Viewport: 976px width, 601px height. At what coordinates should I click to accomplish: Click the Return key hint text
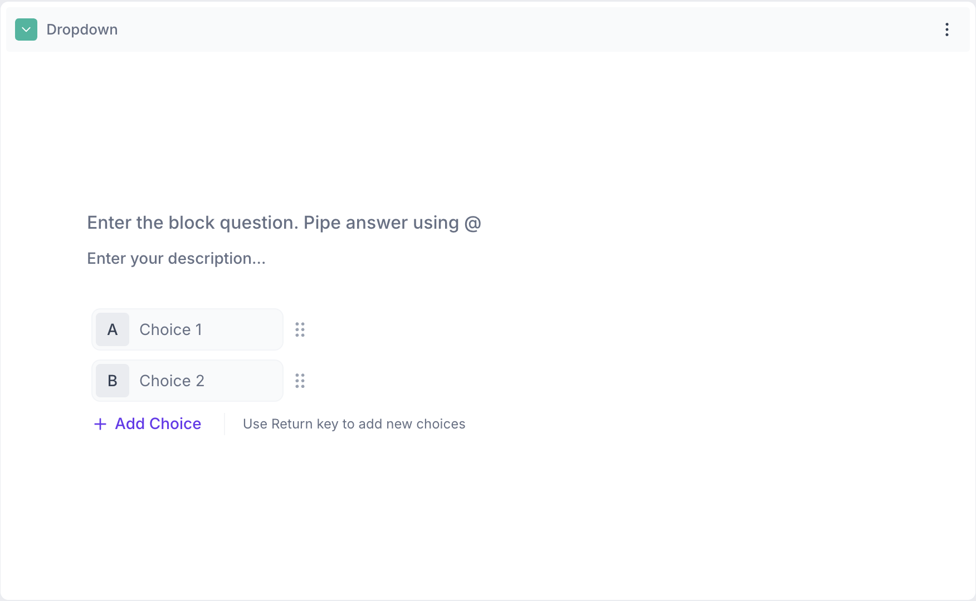click(354, 424)
